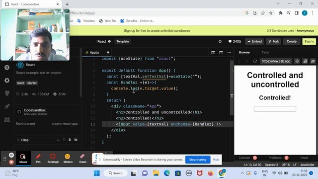
Task: Open the Zerodha bookmark
Action: pyautogui.click(x=137, y=21)
